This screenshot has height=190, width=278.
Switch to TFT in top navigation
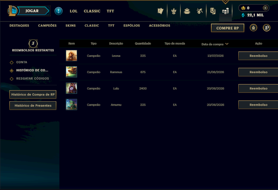point(110,11)
